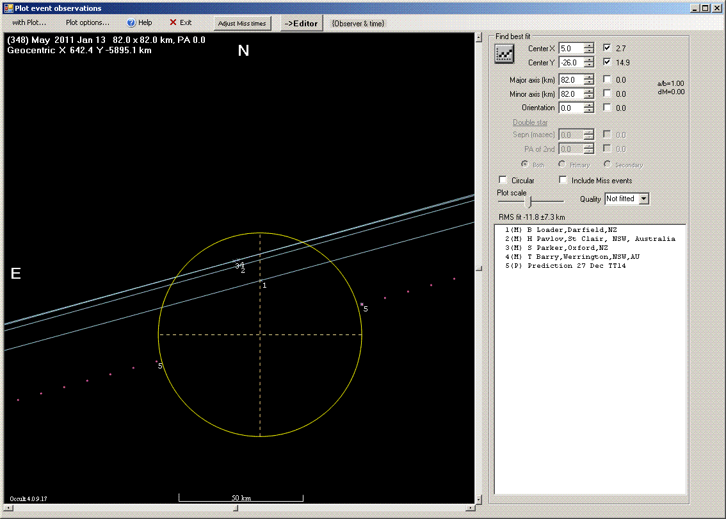Click the Center X input field

(571, 48)
